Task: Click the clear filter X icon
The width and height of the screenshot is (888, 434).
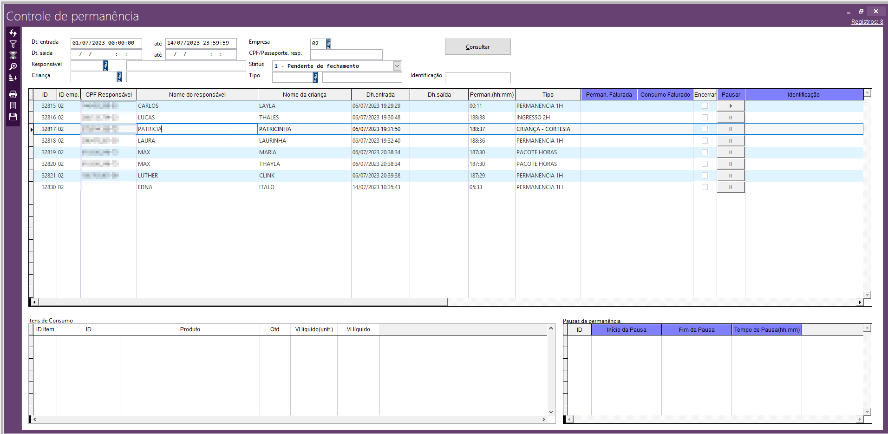Action: 13,55
